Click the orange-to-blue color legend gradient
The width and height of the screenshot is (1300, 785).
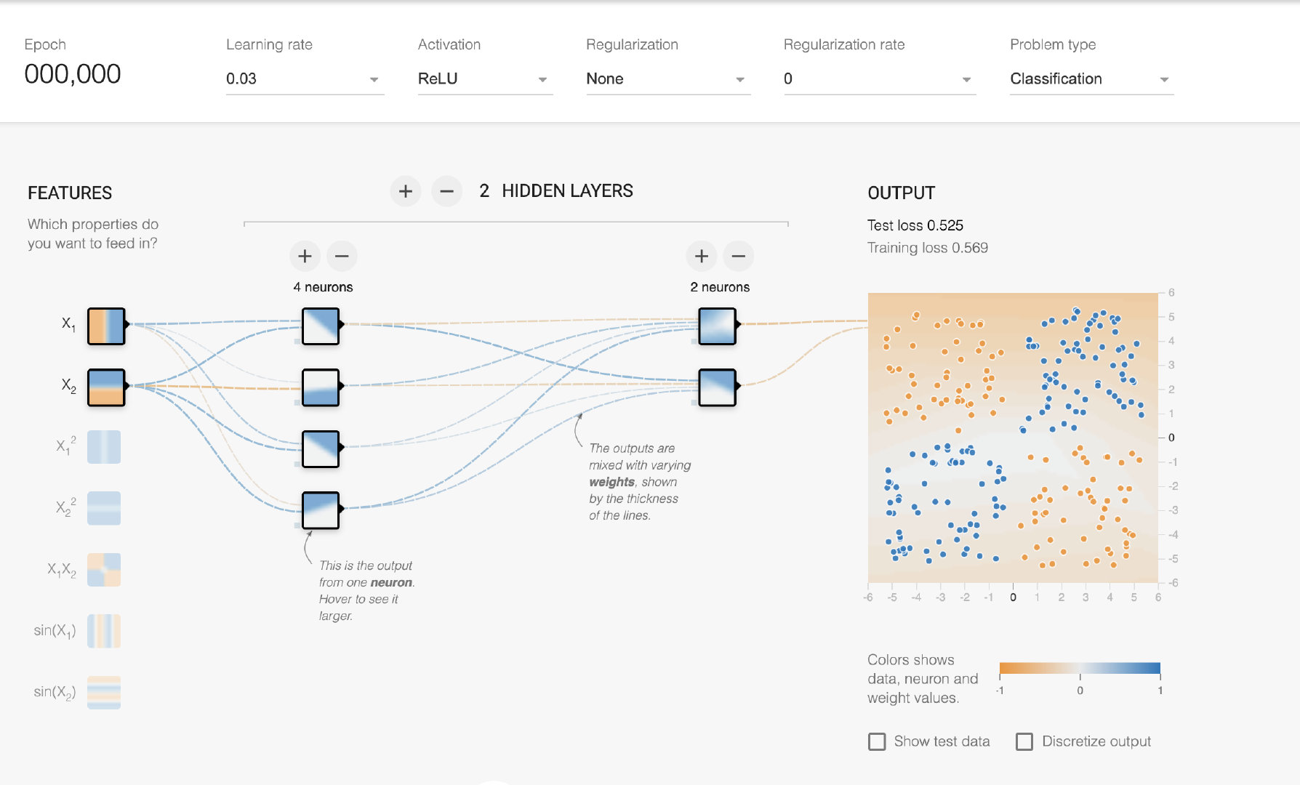(1080, 669)
